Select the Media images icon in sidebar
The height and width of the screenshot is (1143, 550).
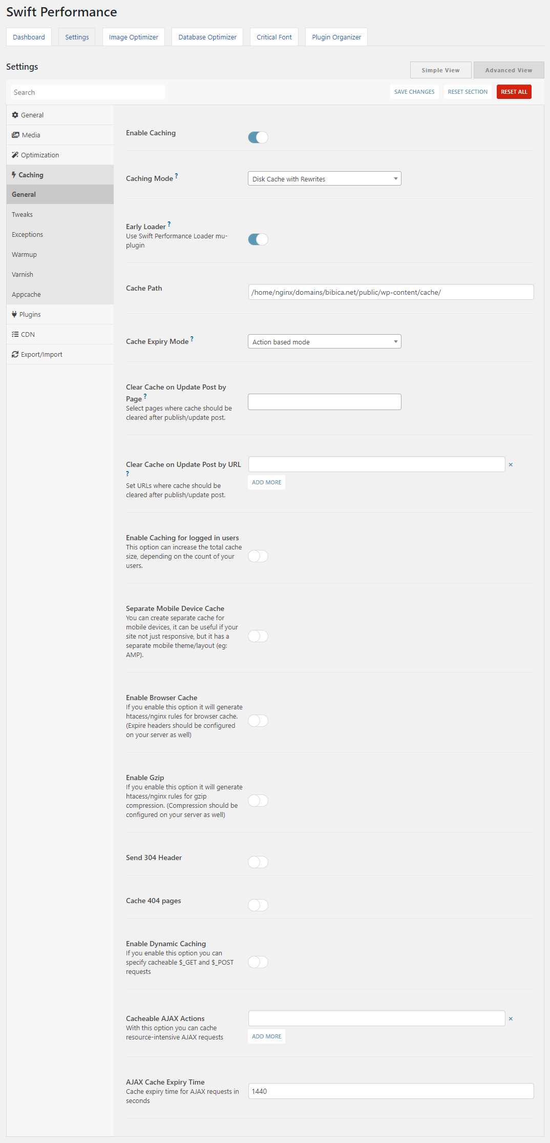click(x=15, y=135)
